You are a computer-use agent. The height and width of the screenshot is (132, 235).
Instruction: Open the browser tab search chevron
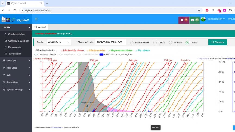point(3,3)
